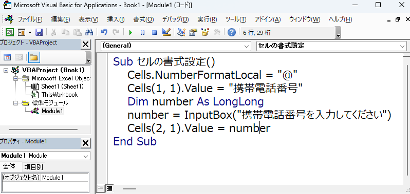Open the Object Browser icon
Viewport: 410px width, 194px height.
click(205, 32)
